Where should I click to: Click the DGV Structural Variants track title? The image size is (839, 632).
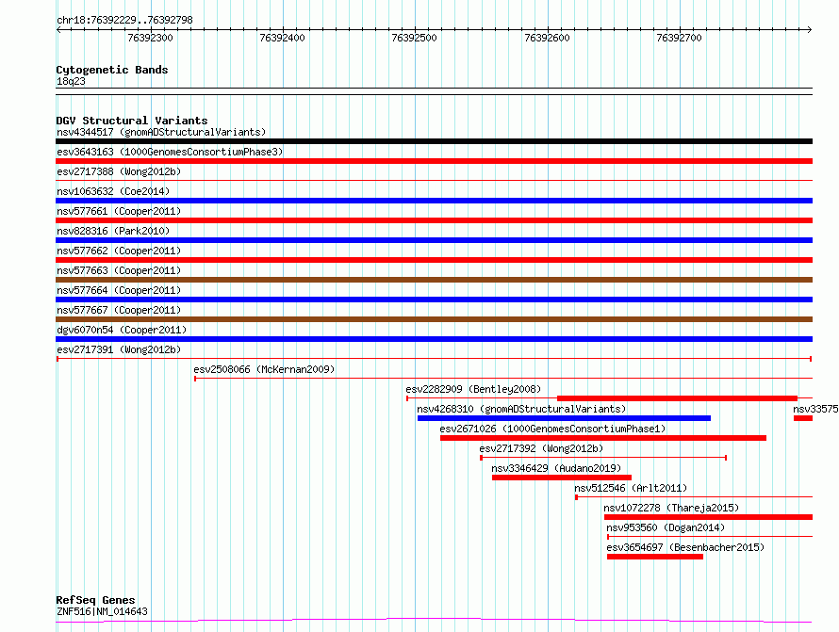(132, 121)
